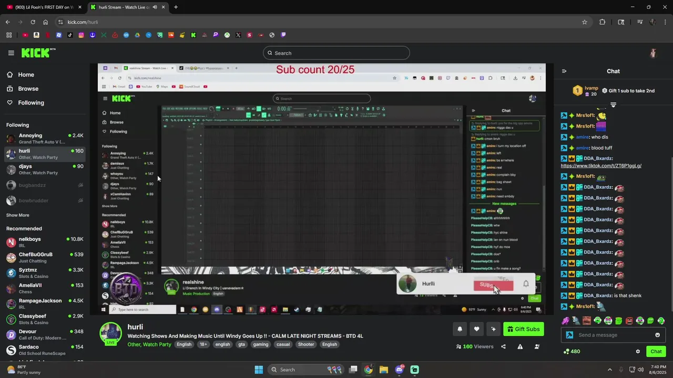Click the sparkle subscribe icon button
The image size is (673, 378).
[493, 329]
